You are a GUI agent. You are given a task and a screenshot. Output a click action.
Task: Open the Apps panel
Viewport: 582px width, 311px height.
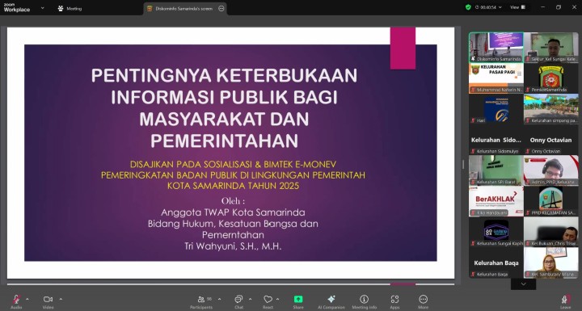394,301
